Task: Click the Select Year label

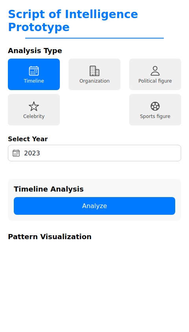Action: pyautogui.click(x=28, y=139)
